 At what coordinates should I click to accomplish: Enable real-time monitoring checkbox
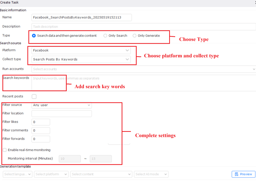pyautogui.click(x=5, y=150)
